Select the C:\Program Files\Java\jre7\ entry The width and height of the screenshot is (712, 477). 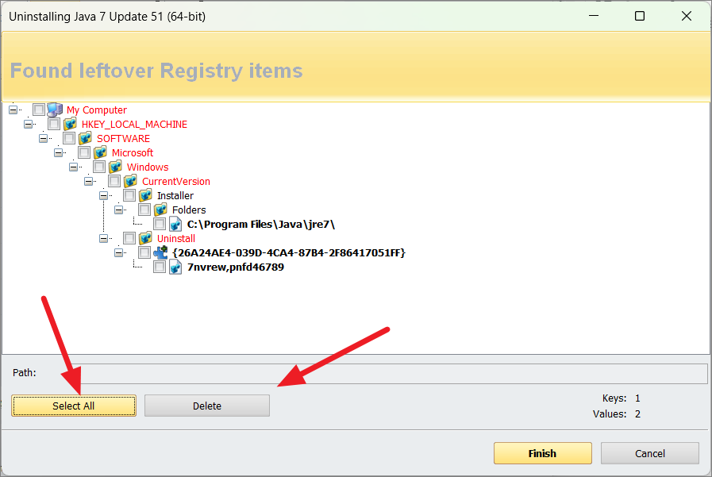pyautogui.click(x=261, y=224)
